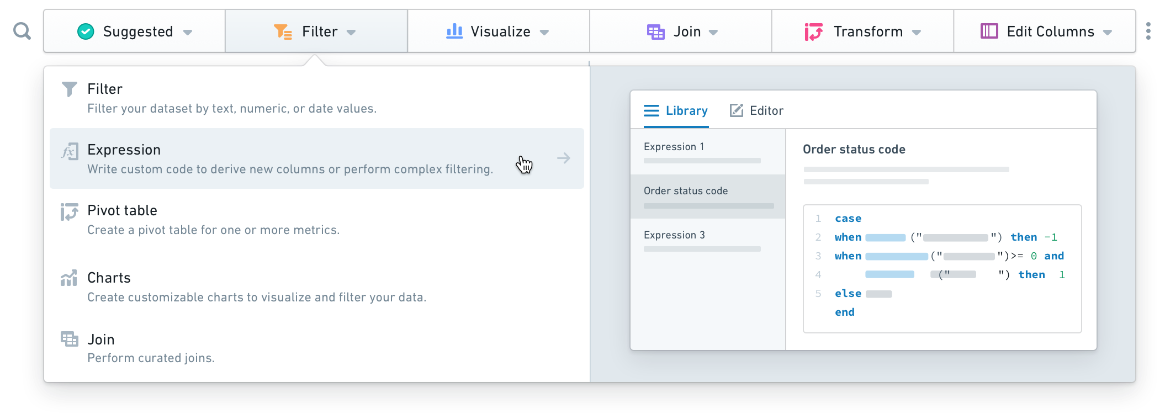The width and height of the screenshot is (1165, 414).
Task: Expand the Visualize dropdown arrow
Action: (x=544, y=33)
